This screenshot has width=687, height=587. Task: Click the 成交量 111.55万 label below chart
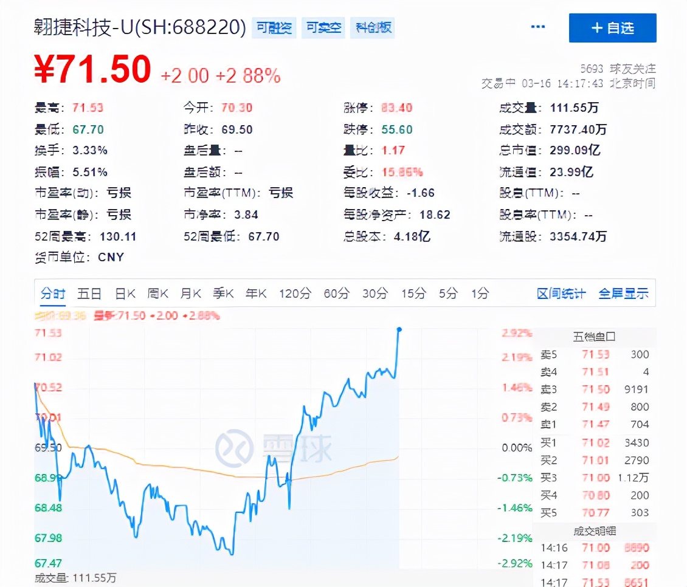(x=75, y=578)
